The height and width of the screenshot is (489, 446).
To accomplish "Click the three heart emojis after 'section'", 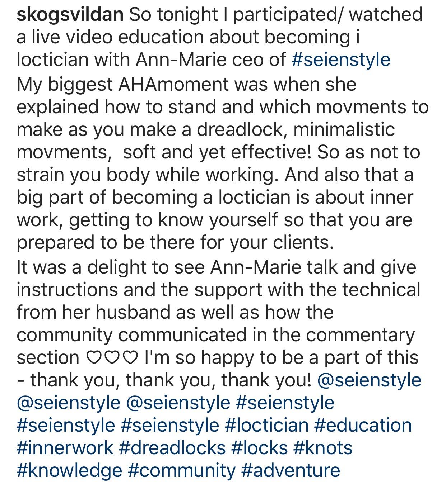I will coord(112,358).
